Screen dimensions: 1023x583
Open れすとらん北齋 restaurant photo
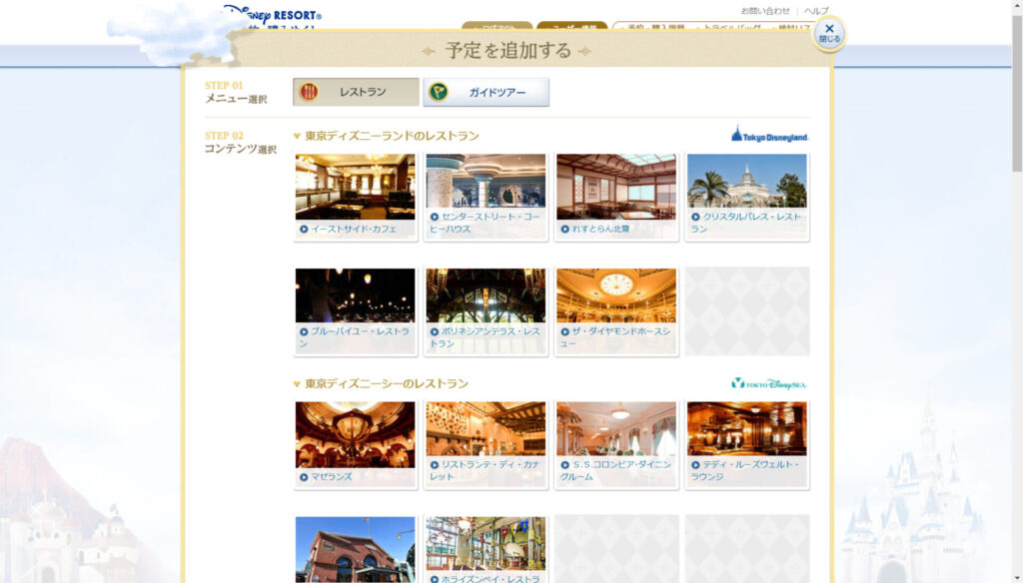click(615, 187)
